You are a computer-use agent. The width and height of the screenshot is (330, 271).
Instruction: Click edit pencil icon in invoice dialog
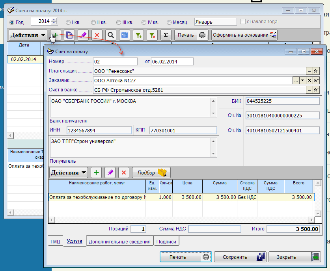point(110,173)
